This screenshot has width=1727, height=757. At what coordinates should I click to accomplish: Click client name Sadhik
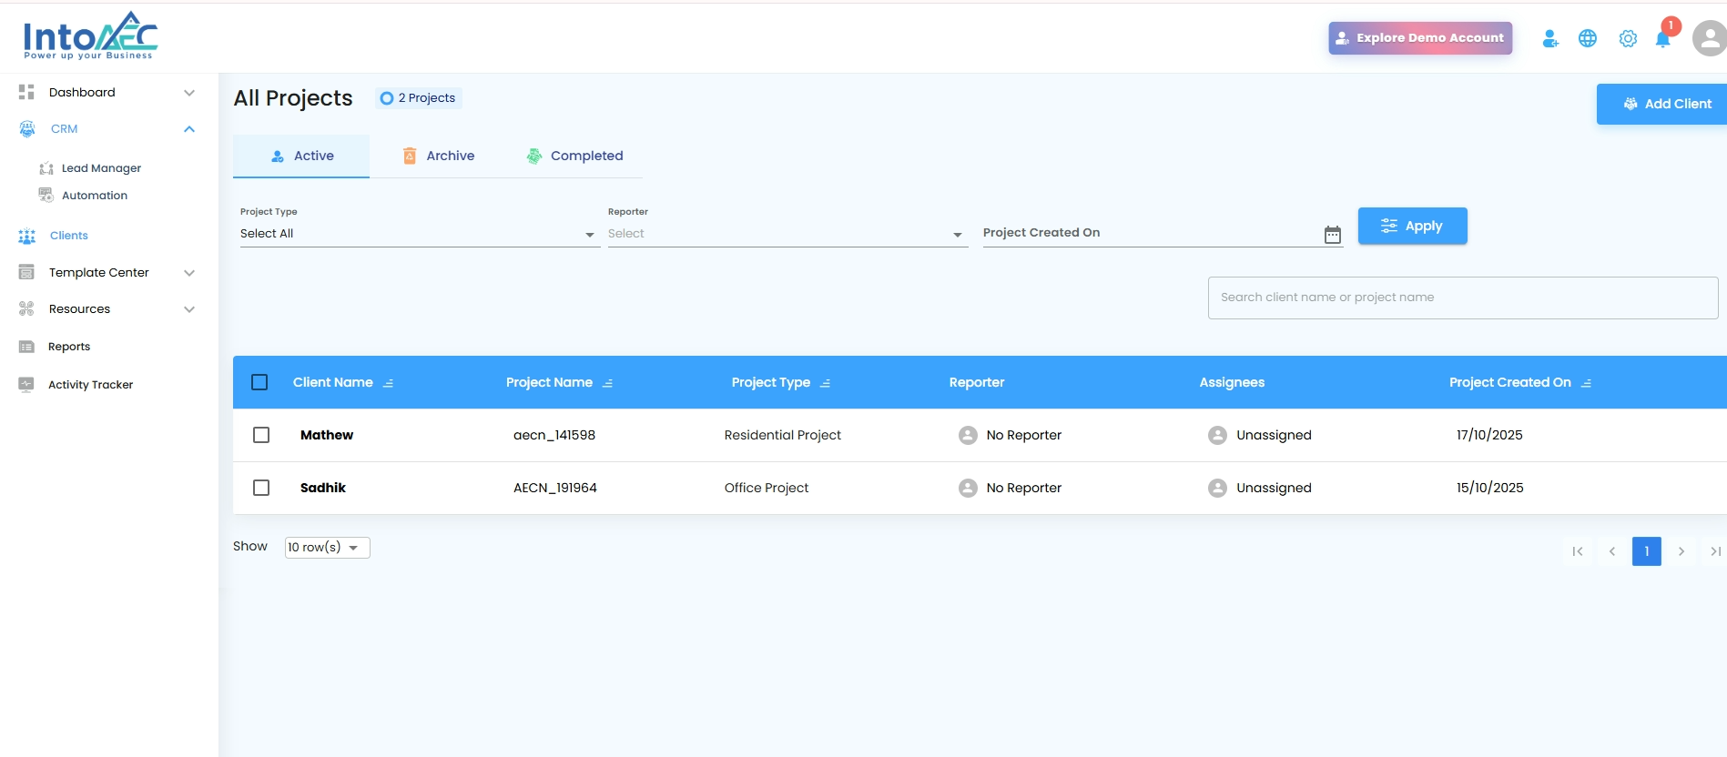pos(323,488)
